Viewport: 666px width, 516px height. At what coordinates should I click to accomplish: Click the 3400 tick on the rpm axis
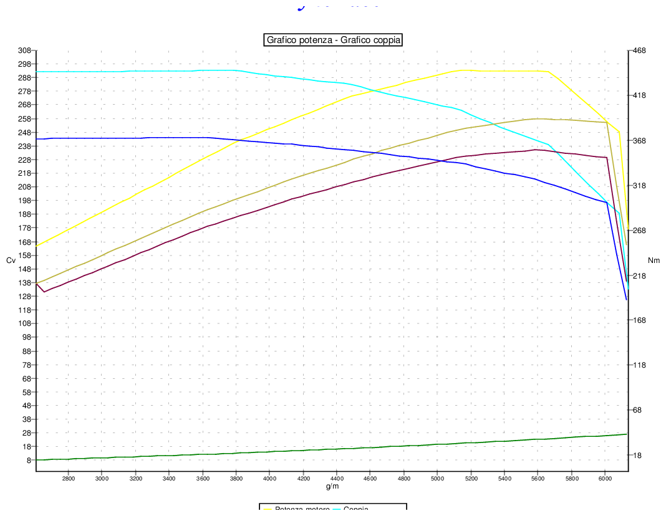169,479
